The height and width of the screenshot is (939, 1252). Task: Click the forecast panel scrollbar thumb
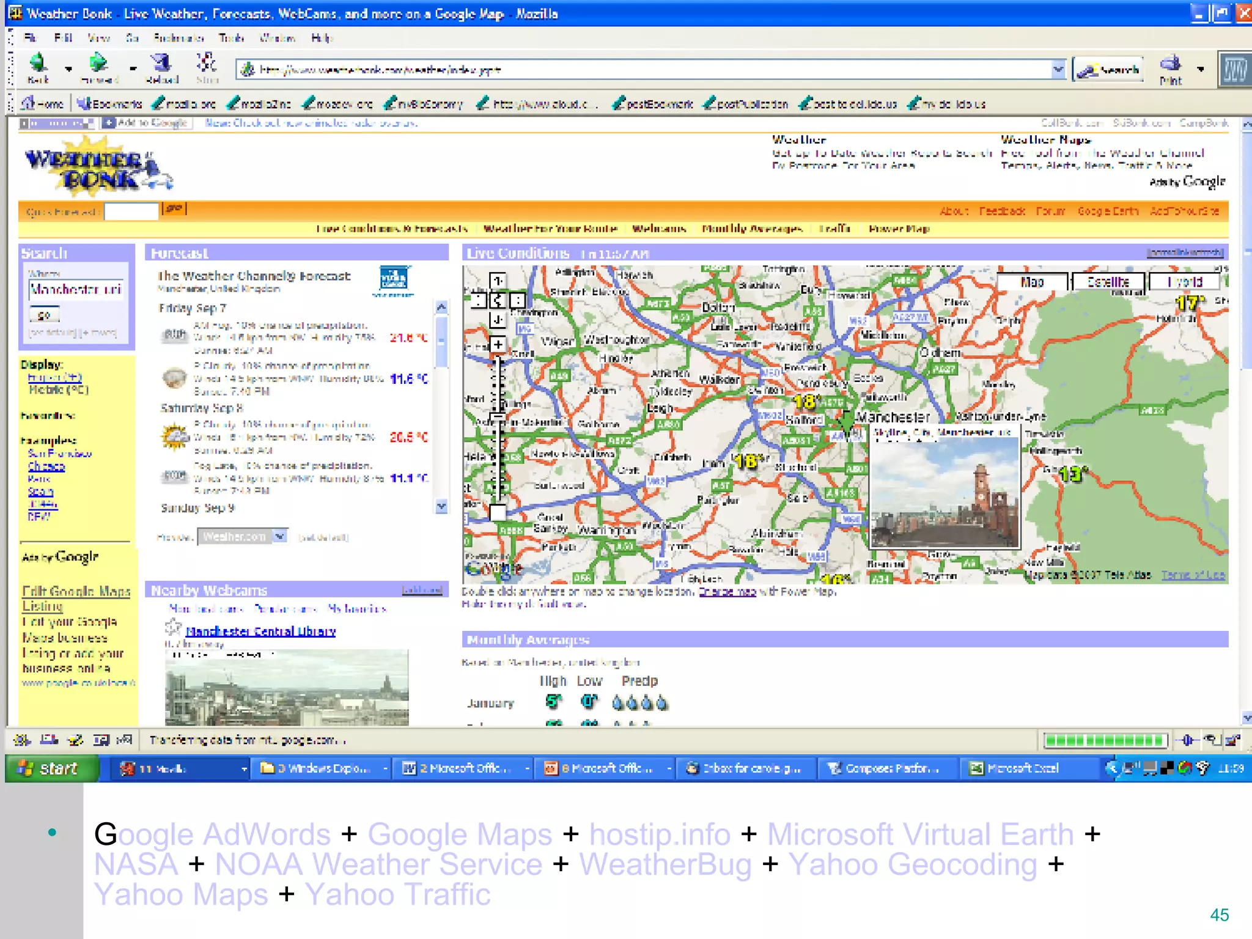coord(441,341)
